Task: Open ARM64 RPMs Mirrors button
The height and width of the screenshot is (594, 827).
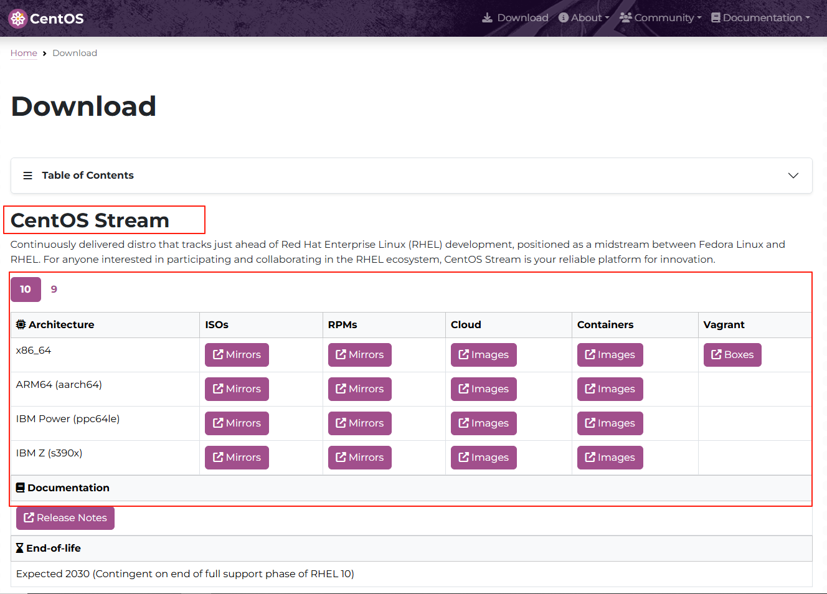Action: [x=360, y=389]
